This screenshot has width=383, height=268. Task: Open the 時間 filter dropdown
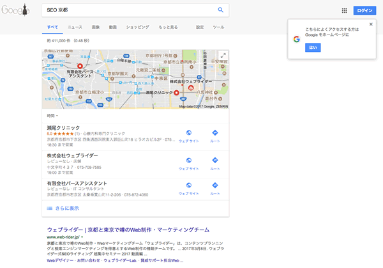click(51, 116)
